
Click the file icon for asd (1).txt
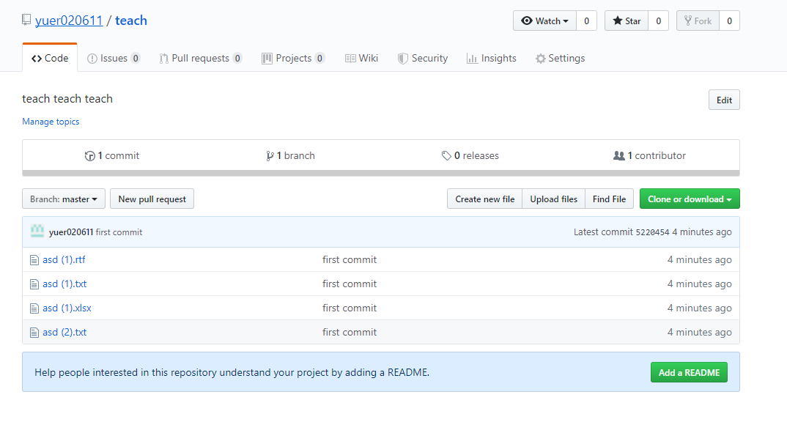[x=34, y=284]
